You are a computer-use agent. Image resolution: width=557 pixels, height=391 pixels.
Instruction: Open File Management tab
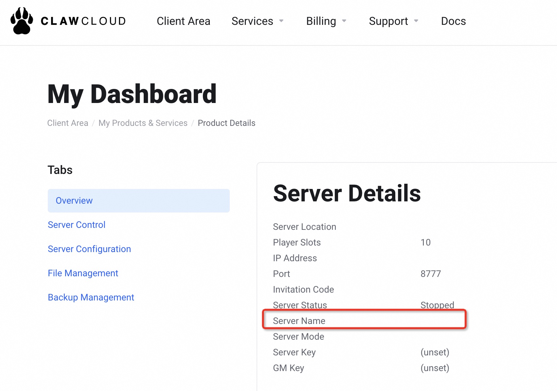coord(83,273)
